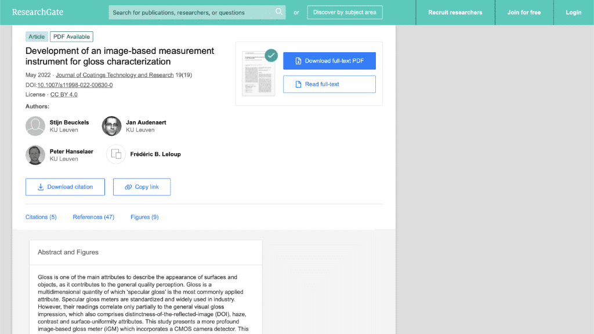Click Discover by subject area
The image size is (594, 334).
(344, 12)
